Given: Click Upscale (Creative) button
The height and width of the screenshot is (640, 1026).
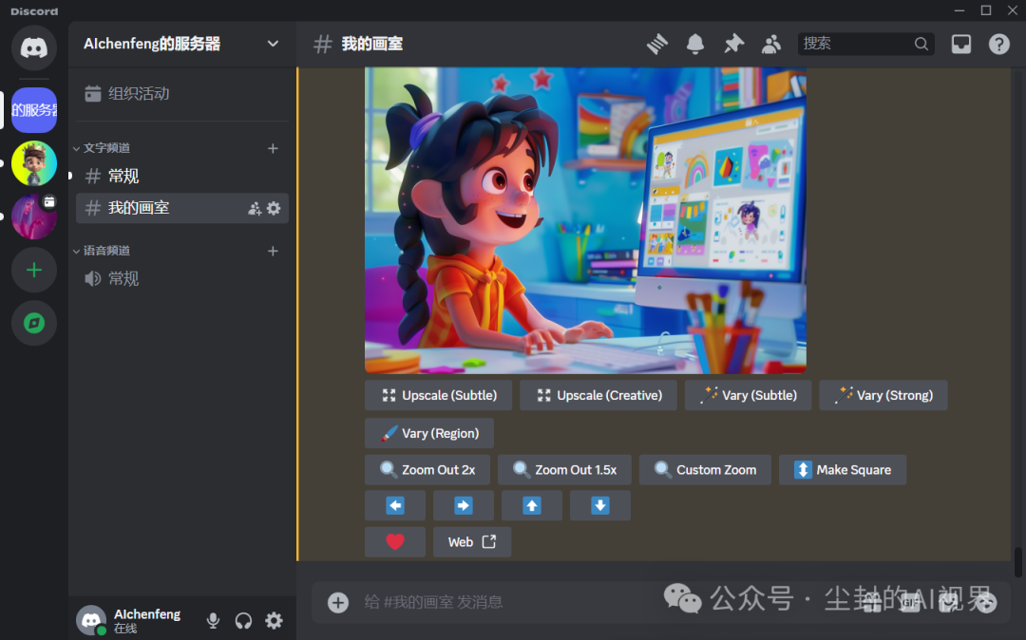Looking at the screenshot, I should pos(598,396).
